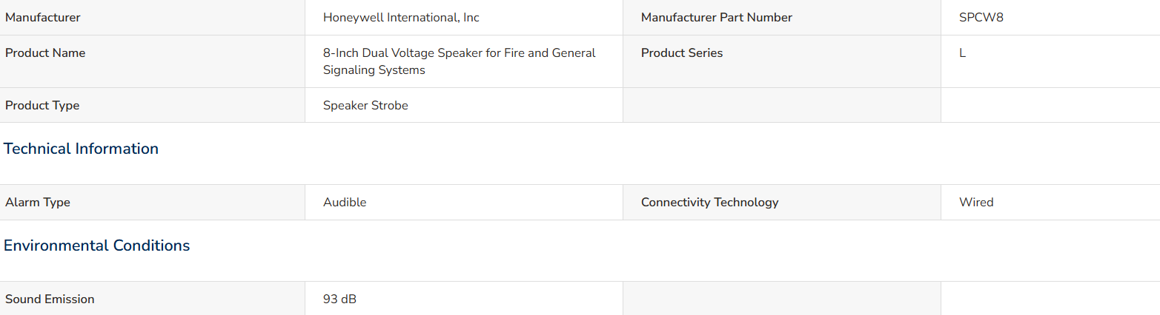Click the Connectivity Technology label
Image resolution: width=1160 pixels, height=315 pixels.
(710, 203)
